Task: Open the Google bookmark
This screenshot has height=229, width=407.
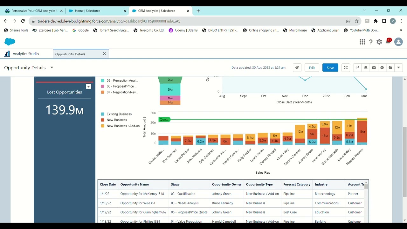Action: [x=80, y=30]
